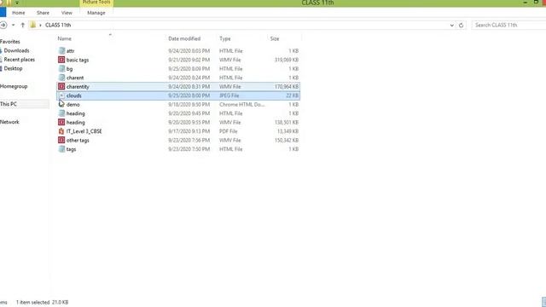
Task: Select Network in navigation pane
Action: (x=9, y=122)
